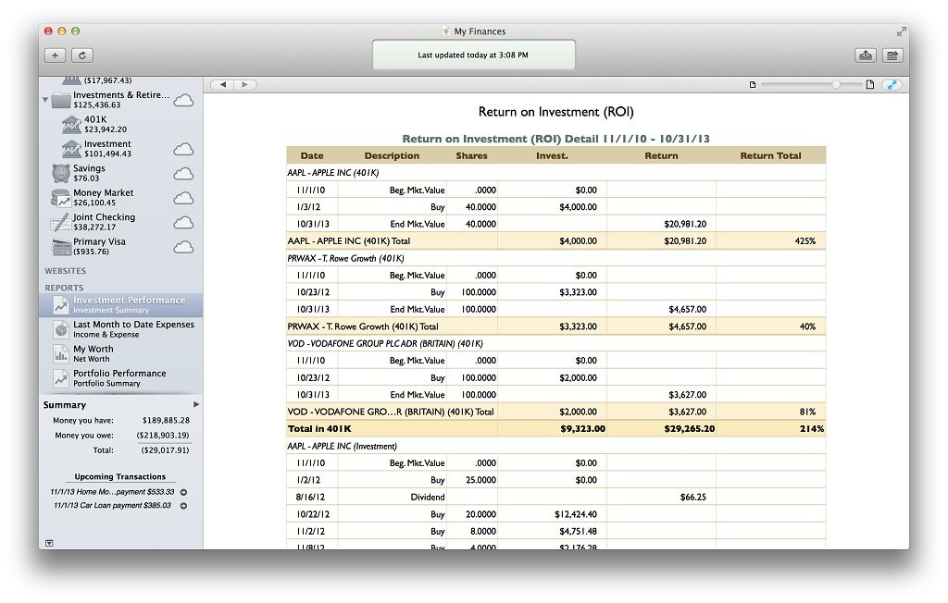Click the cloud icon next to Primary Visa
948x603 pixels.
[x=184, y=247]
